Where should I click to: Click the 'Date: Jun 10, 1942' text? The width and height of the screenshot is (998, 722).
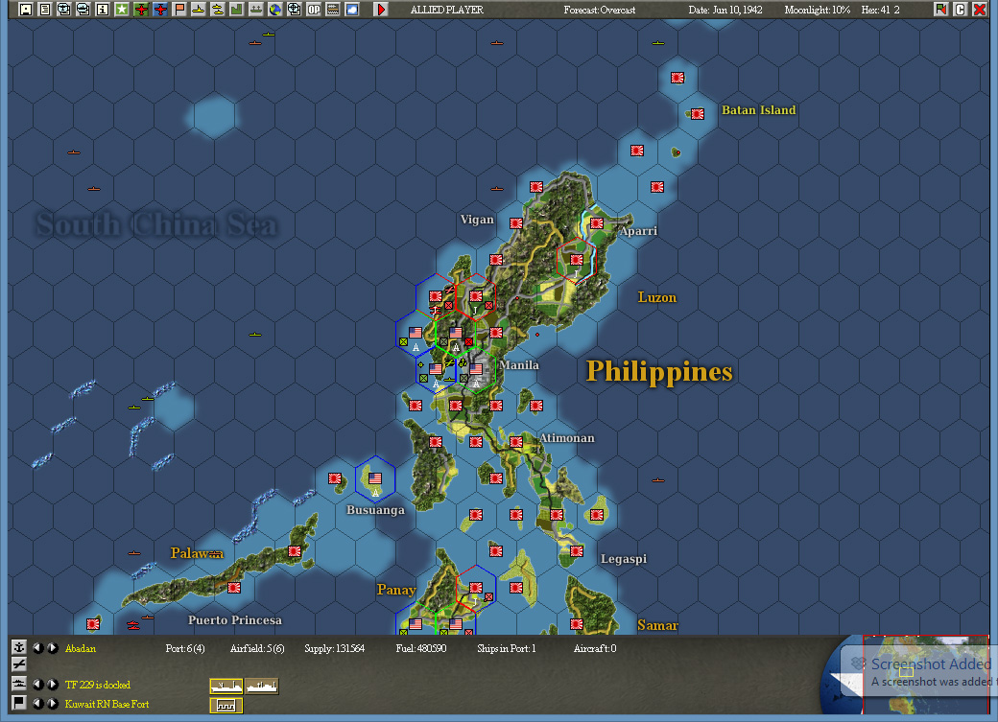click(x=725, y=10)
